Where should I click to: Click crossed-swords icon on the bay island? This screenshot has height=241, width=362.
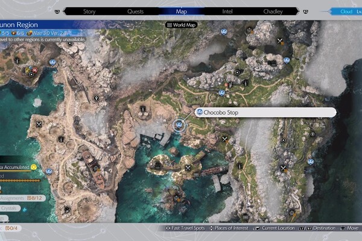point(188,168)
